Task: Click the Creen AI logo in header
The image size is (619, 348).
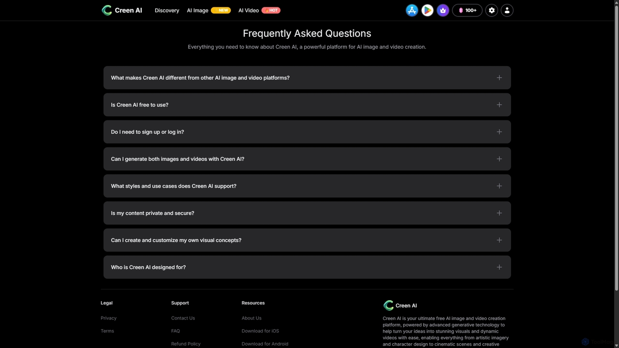Action: coord(122,10)
